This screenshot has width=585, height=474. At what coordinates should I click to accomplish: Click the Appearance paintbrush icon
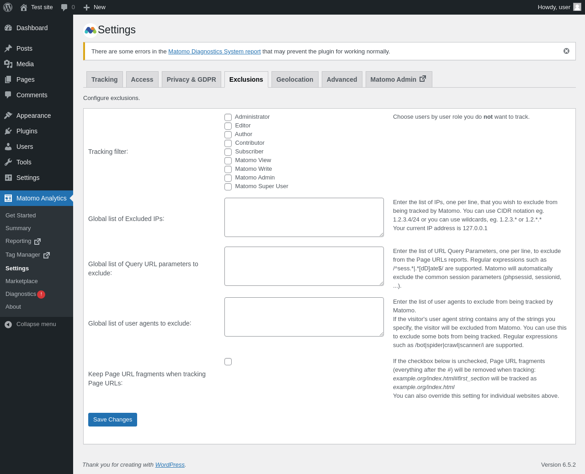pyautogui.click(x=8, y=116)
